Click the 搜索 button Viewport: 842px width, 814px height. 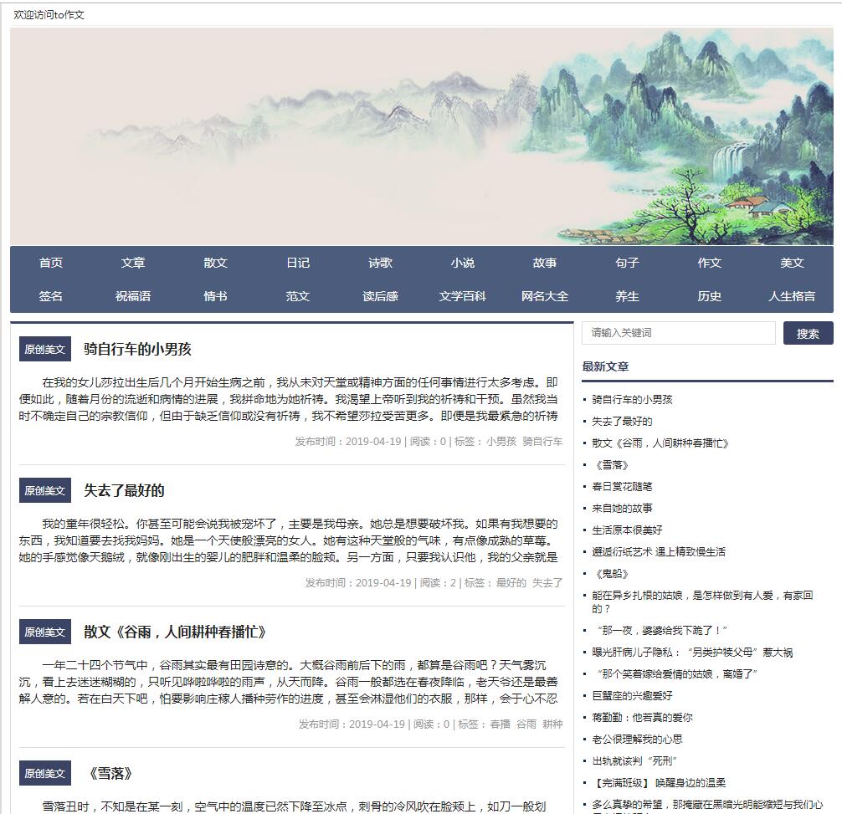[x=809, y=333]
